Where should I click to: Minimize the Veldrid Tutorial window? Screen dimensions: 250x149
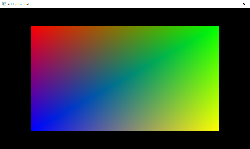[220, 4]
